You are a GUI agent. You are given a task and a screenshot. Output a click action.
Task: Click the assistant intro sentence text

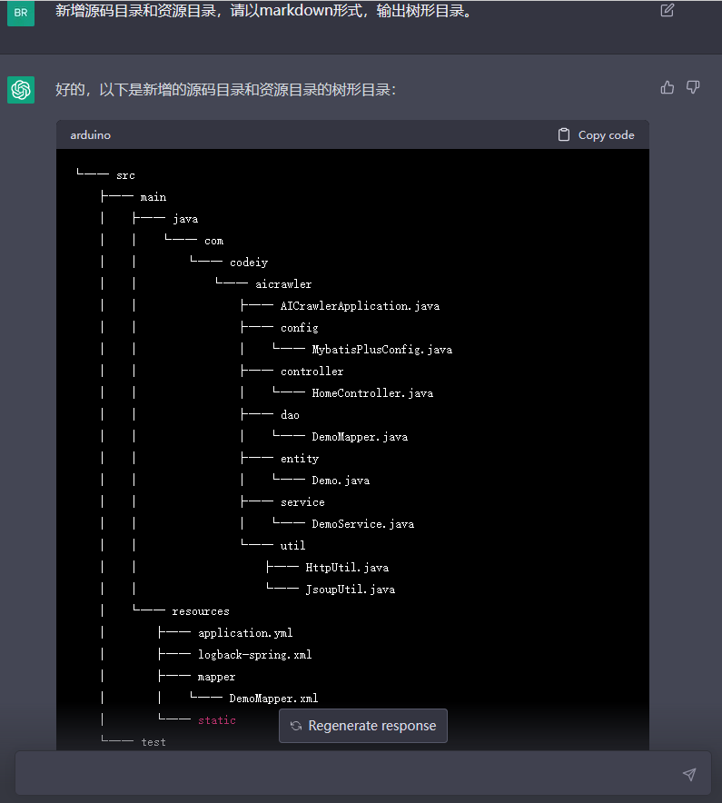pos(226,90)
